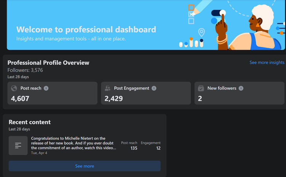This screenshot has height=177, width=286.
Task: Click the toggle switch illustration in banner
Action: pos(218,13)
